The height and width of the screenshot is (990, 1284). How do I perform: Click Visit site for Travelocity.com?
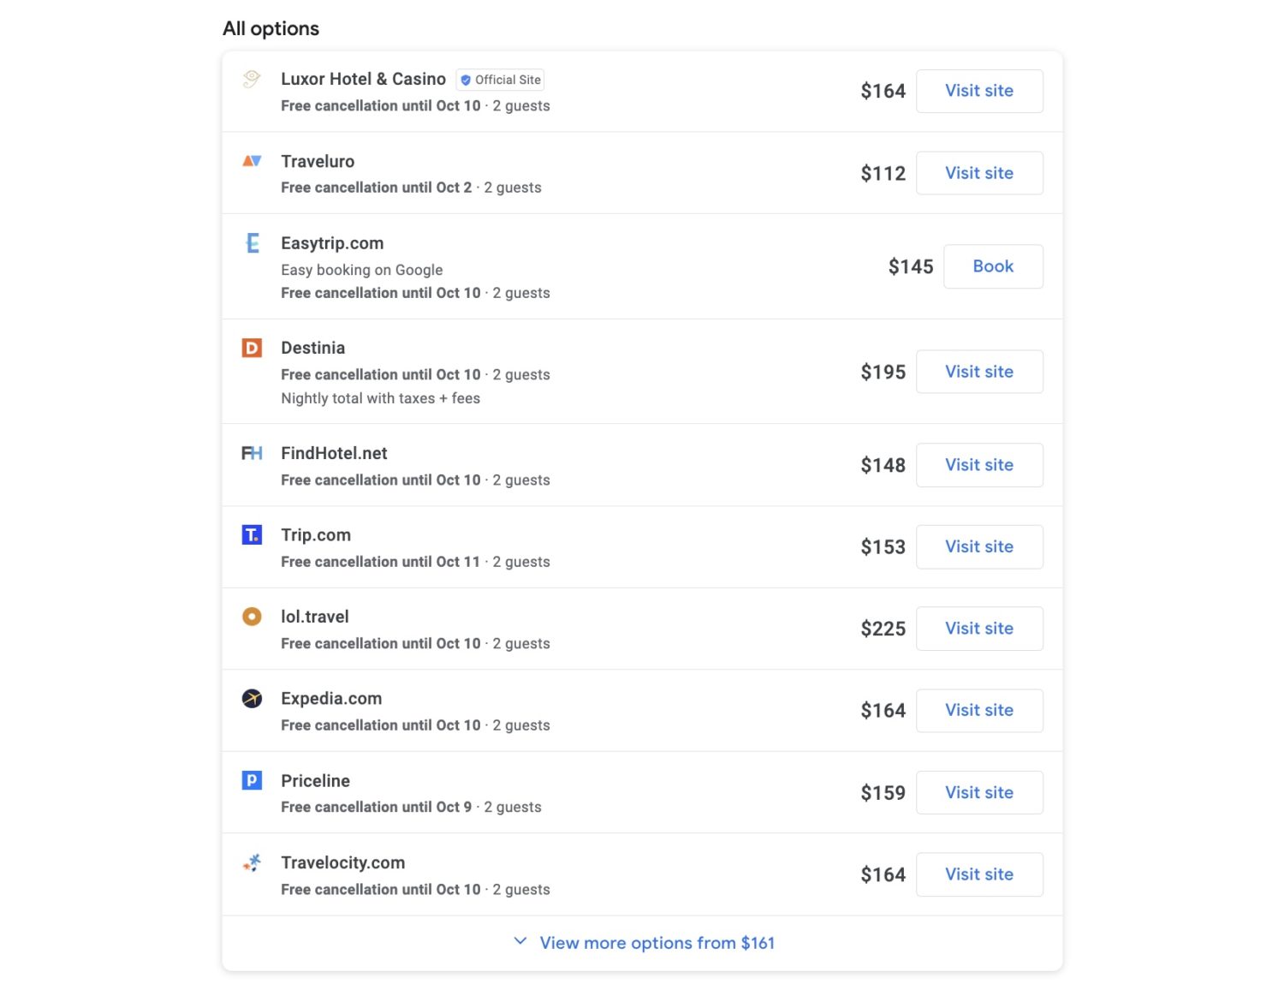(x=978, y=874)
